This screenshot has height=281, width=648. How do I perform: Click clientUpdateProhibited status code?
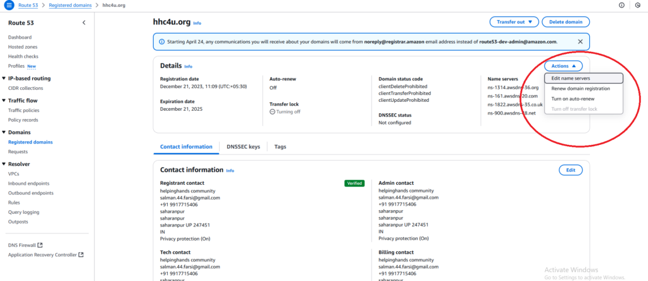pos(404,100)
